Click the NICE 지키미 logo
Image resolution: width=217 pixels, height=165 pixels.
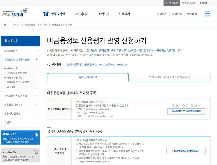pyautogui.click(x=15, y=12)
